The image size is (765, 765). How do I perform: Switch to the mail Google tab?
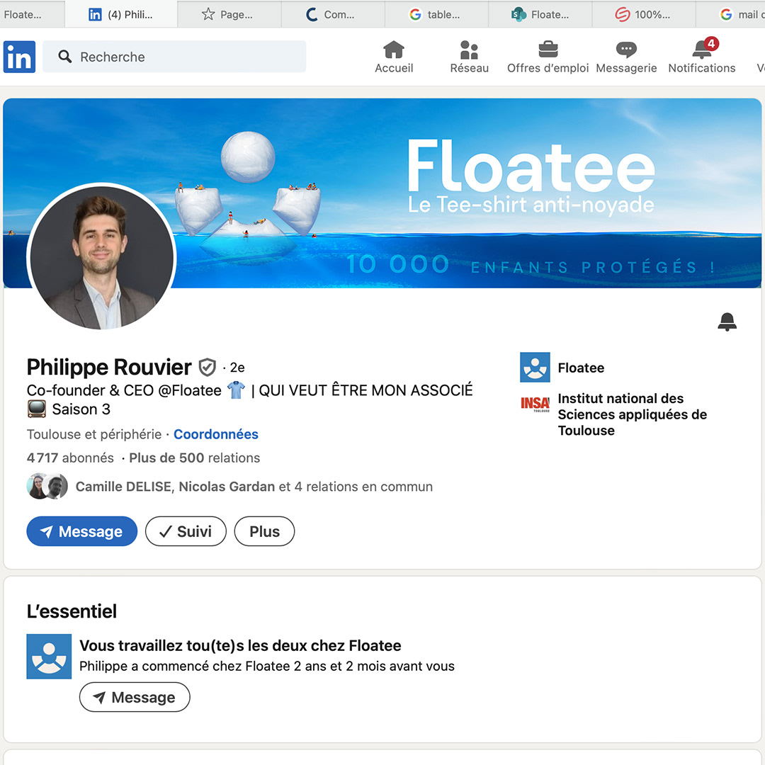[732, 15]
